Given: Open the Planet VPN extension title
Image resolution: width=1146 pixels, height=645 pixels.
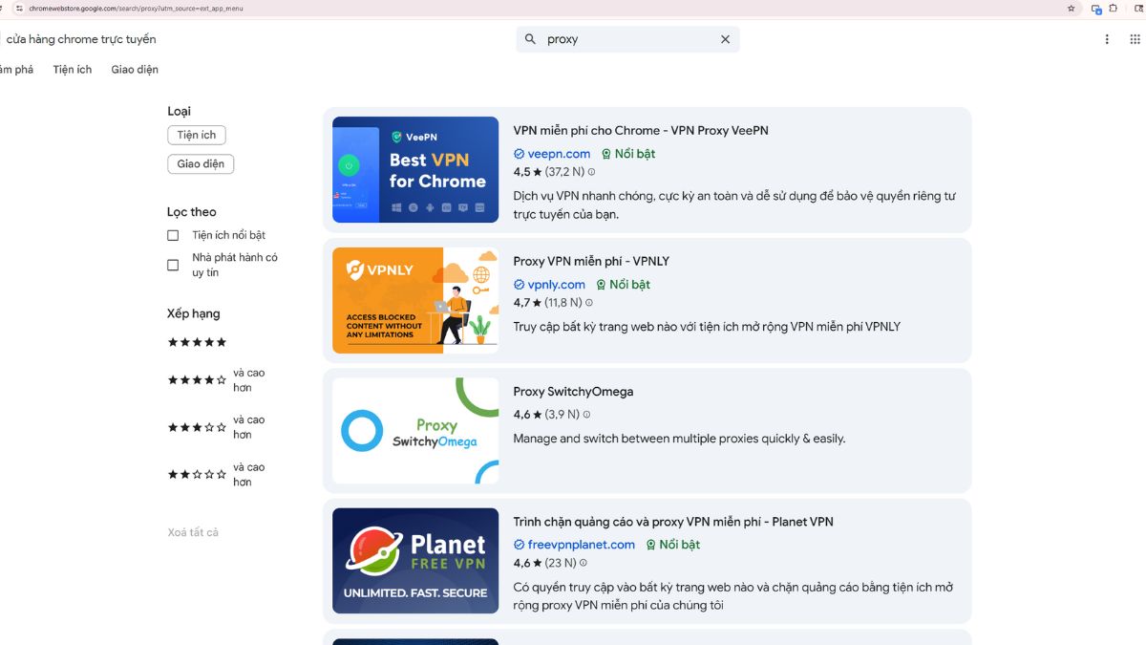Looking at the screenshot, I should pyautogui.click(x=673, y=522).
